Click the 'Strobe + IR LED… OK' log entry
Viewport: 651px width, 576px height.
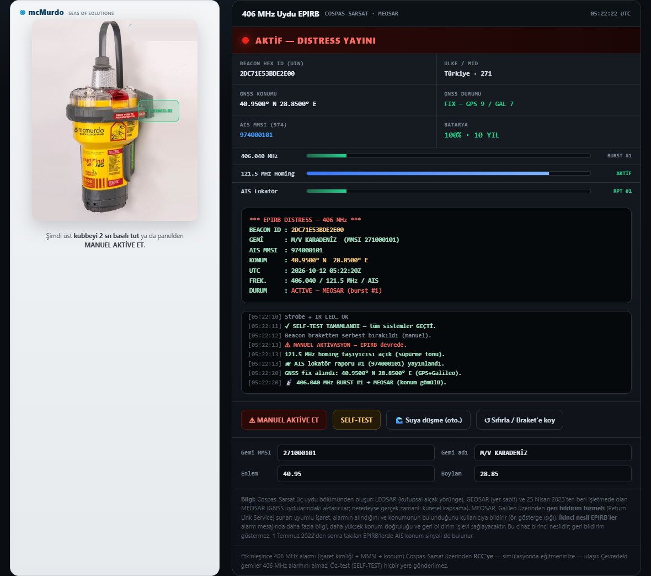(298, 316)
